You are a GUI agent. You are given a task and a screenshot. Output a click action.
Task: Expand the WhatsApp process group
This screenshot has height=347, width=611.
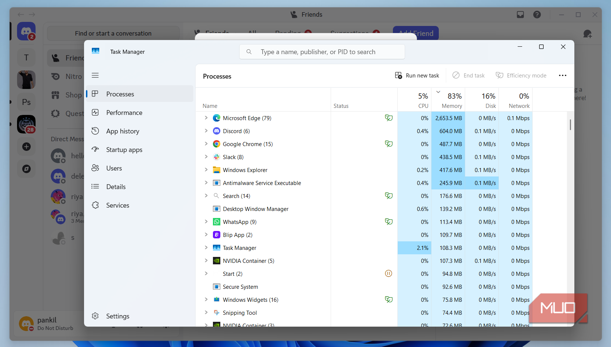pyautogui.click(x=206, y=222)
